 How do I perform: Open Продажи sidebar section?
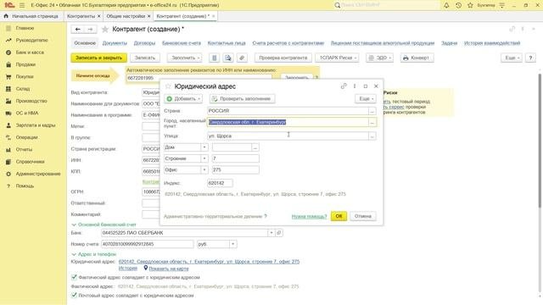click(25, 64)
